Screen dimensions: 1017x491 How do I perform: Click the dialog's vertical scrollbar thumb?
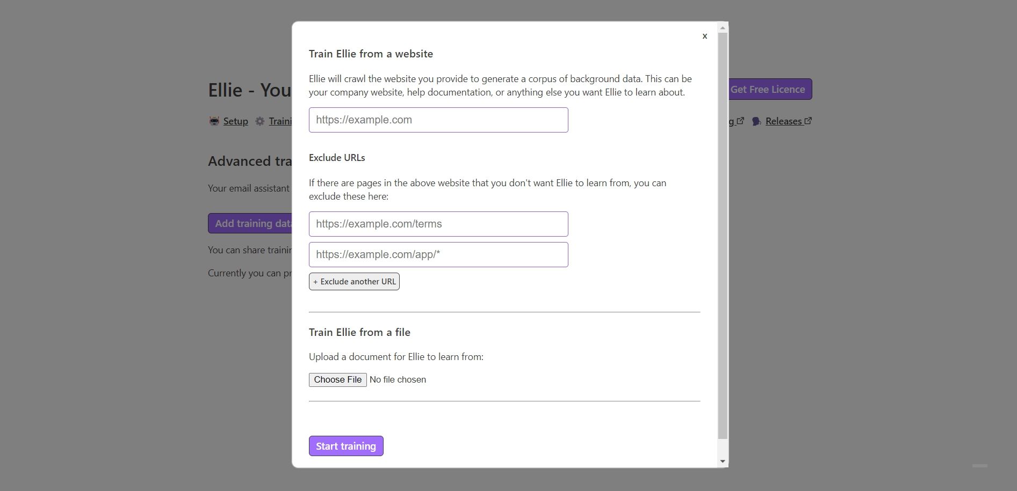click(723, 236)
